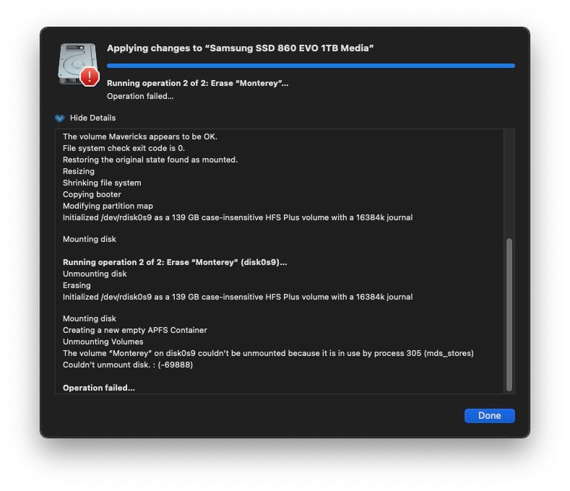Click the 'Copying booter' log line
Image resolution: width=570 pixels, height=491 pixels.
[92, 194]
